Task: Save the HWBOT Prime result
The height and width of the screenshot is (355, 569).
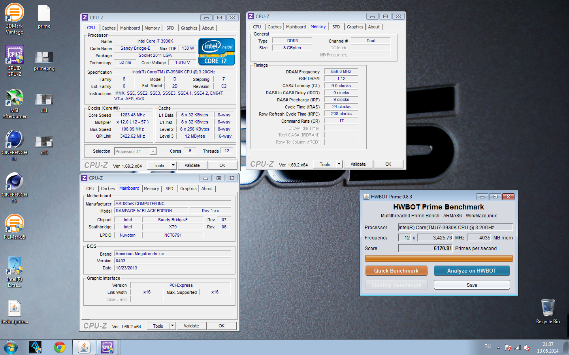Action: pos(472,285)
